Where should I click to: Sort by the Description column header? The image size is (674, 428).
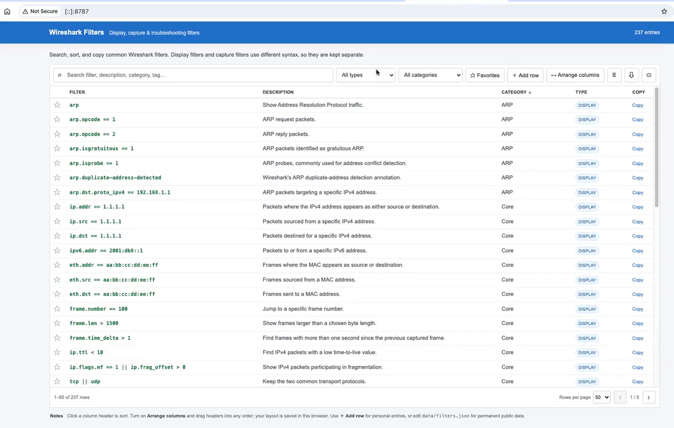click(278, 92)
